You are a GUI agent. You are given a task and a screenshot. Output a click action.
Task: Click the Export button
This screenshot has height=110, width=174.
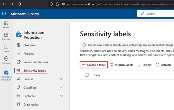[144, 65]
